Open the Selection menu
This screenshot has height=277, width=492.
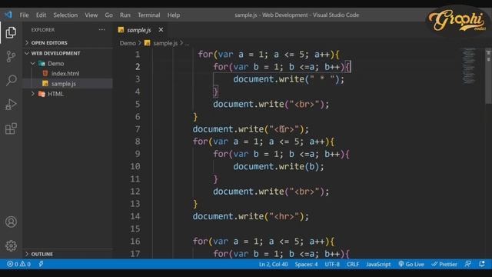(x=65, y=15)
